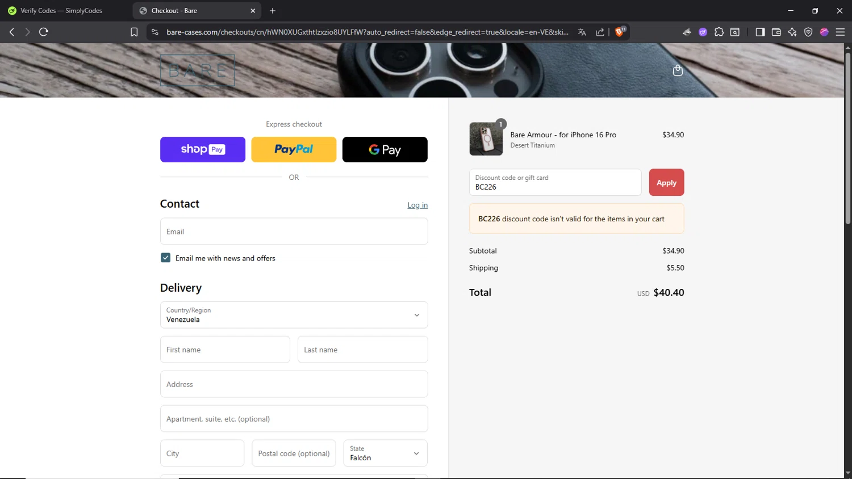
Task: Open site information icon in address bar
Action: 154,32
